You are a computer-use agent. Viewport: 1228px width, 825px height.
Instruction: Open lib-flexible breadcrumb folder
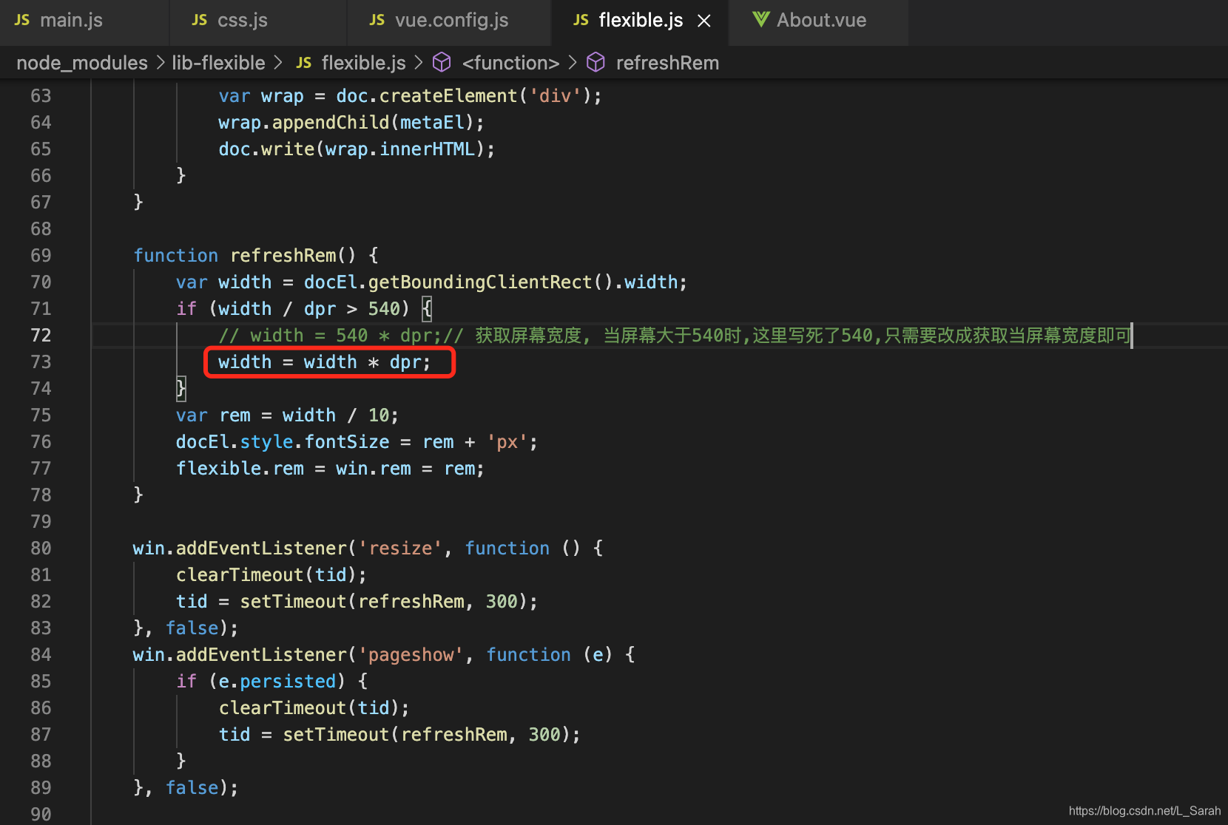click(x=218, y=63)
